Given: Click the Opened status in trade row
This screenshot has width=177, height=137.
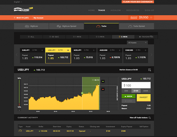Looking at the screenshot, I should 82,131.
